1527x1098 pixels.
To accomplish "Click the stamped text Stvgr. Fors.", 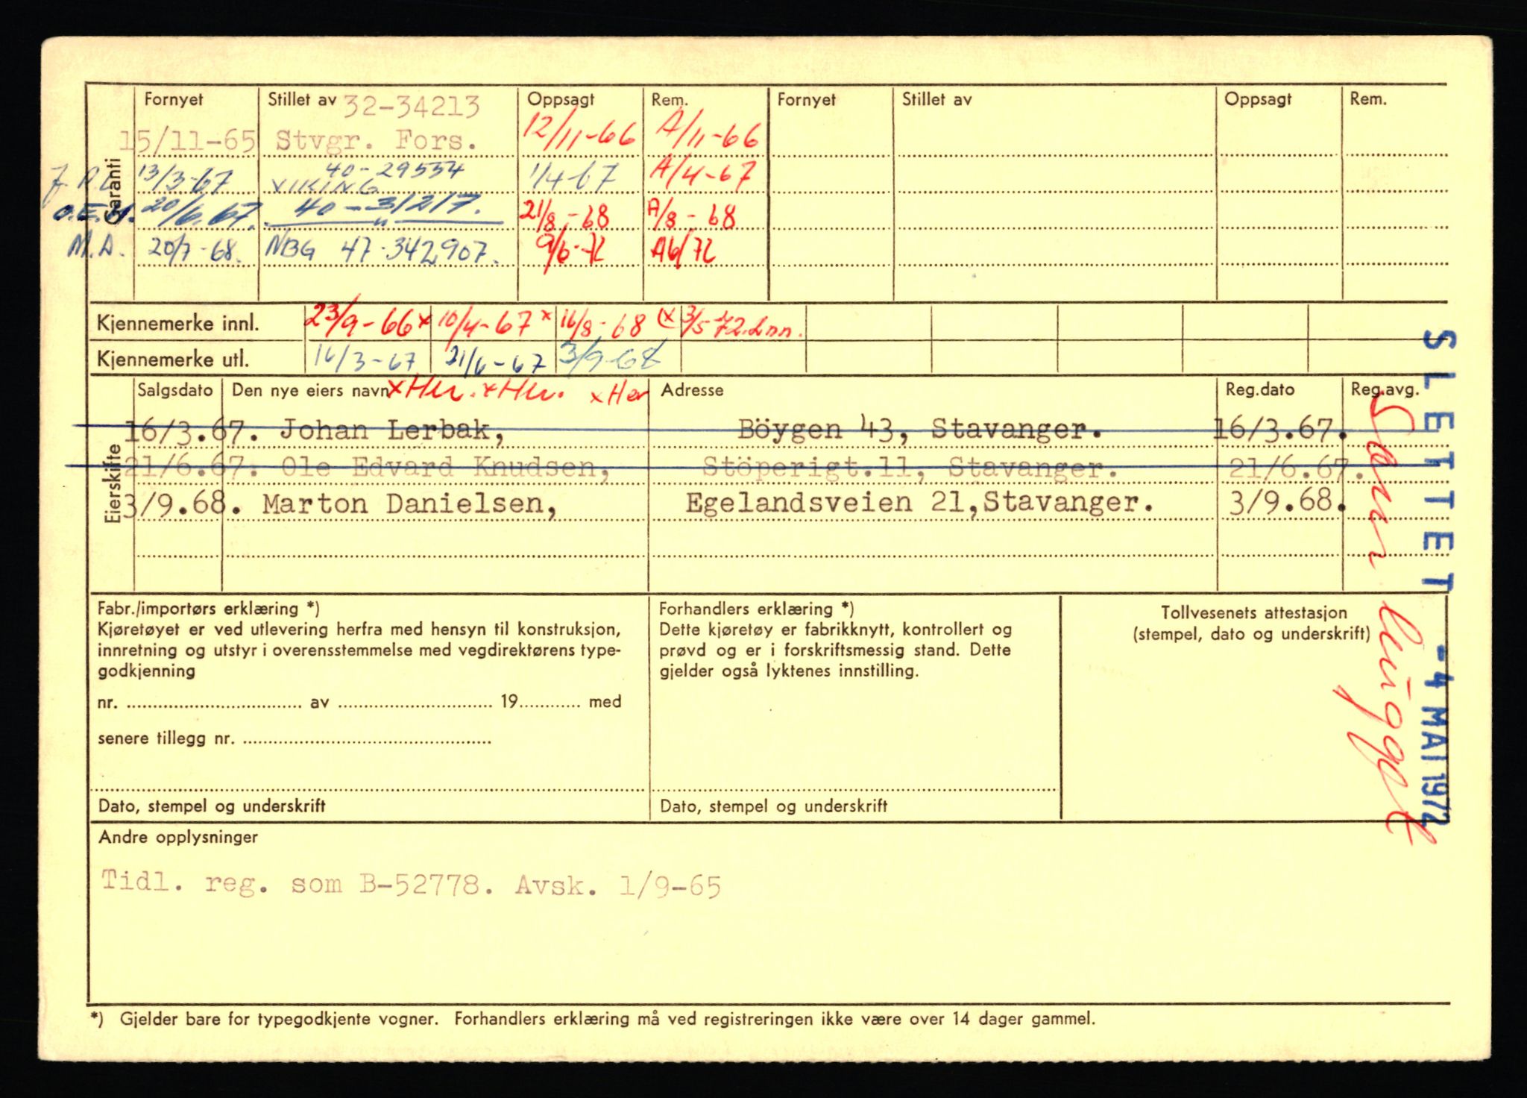I will click(x=377, y=140).
